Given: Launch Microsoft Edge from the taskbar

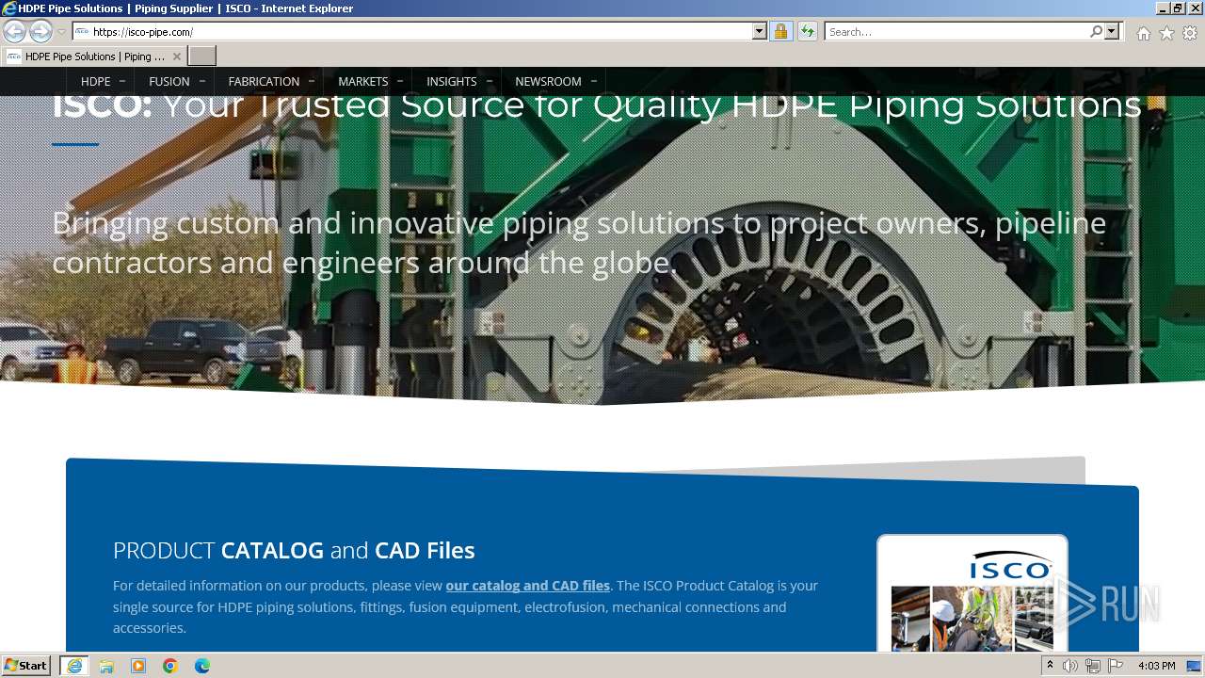Looking at the screenshot, I should click(x=202, y=666).
